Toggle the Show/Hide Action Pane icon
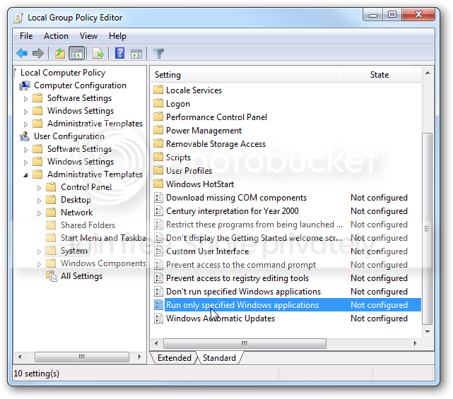 coord(136,54)
